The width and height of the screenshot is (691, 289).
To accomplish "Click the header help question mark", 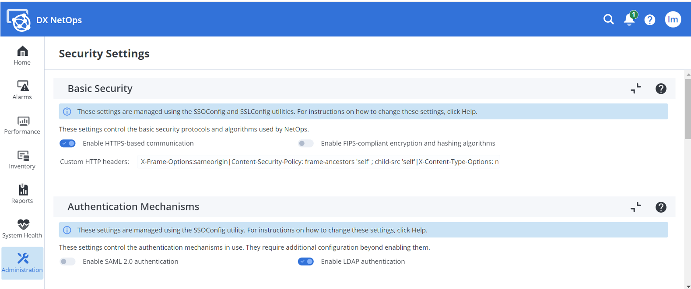I will pyautogui.click(x=650, y=20).
